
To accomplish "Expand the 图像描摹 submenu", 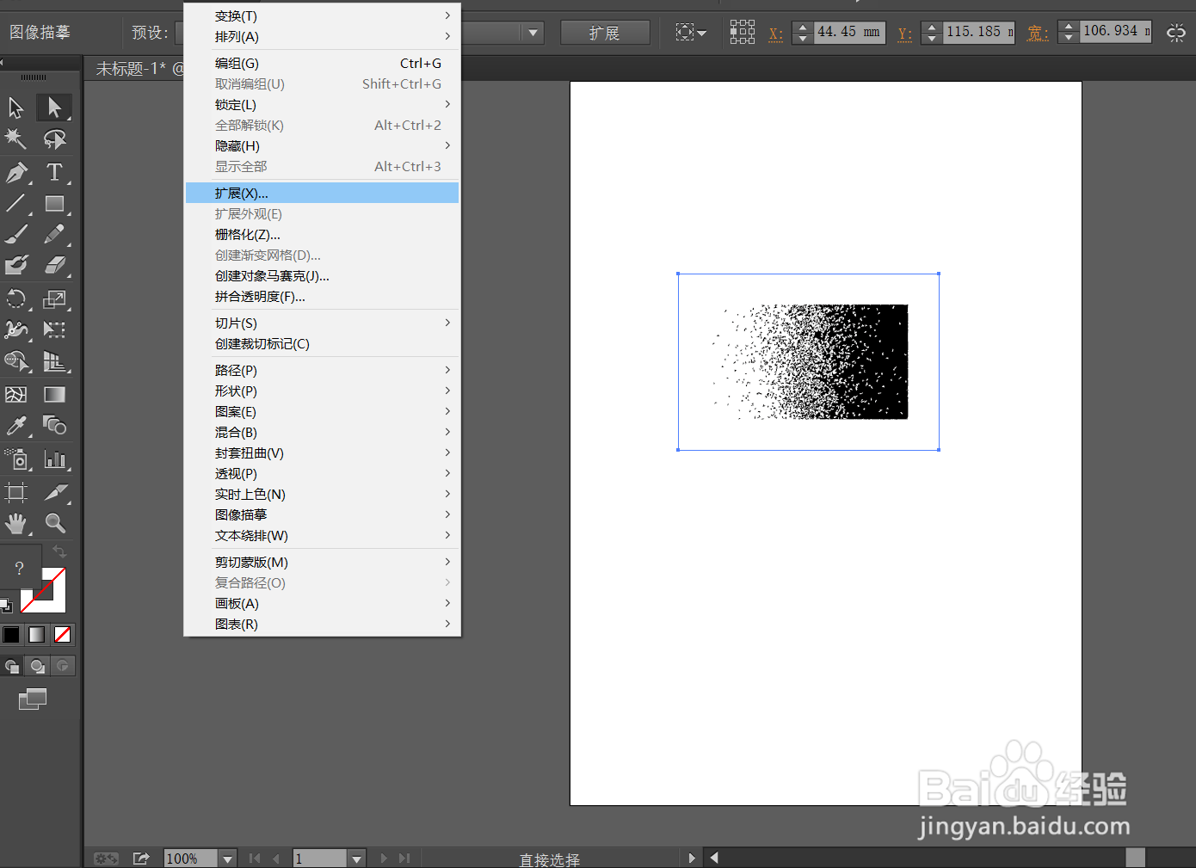I will [323, 514].
